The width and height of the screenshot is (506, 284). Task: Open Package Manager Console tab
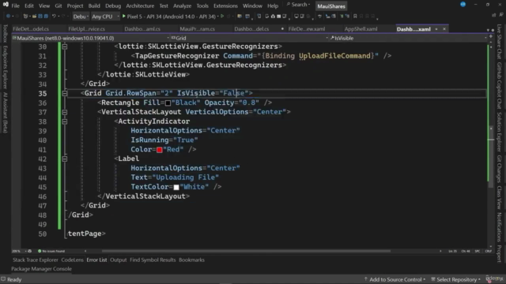41,269
